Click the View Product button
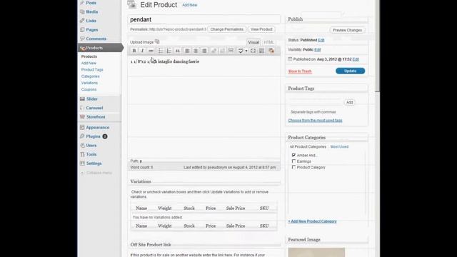This screenshot has height=257, width=457. pyautogui.click(x=261, y=29)
